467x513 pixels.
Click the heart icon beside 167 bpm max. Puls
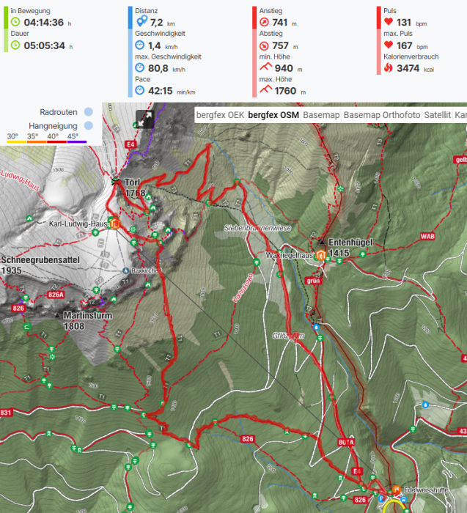(x=389, y=45)
